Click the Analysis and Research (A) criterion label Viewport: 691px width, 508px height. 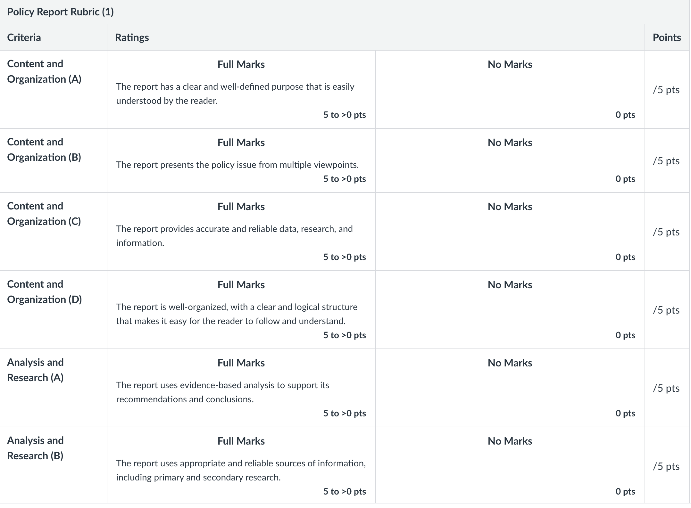[x=35, y=370]
